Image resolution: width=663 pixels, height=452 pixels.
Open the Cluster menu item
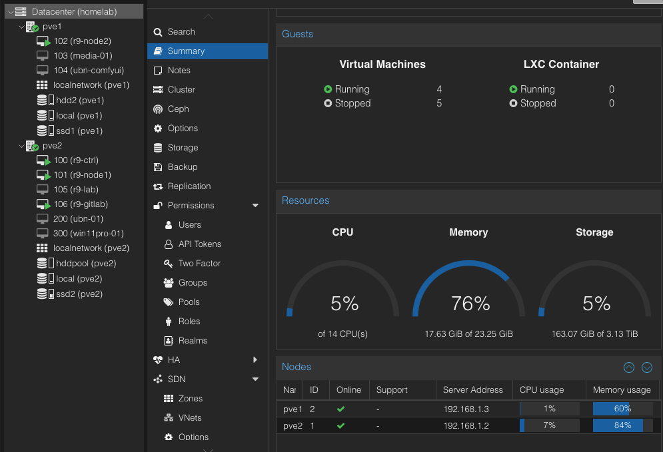181,90
